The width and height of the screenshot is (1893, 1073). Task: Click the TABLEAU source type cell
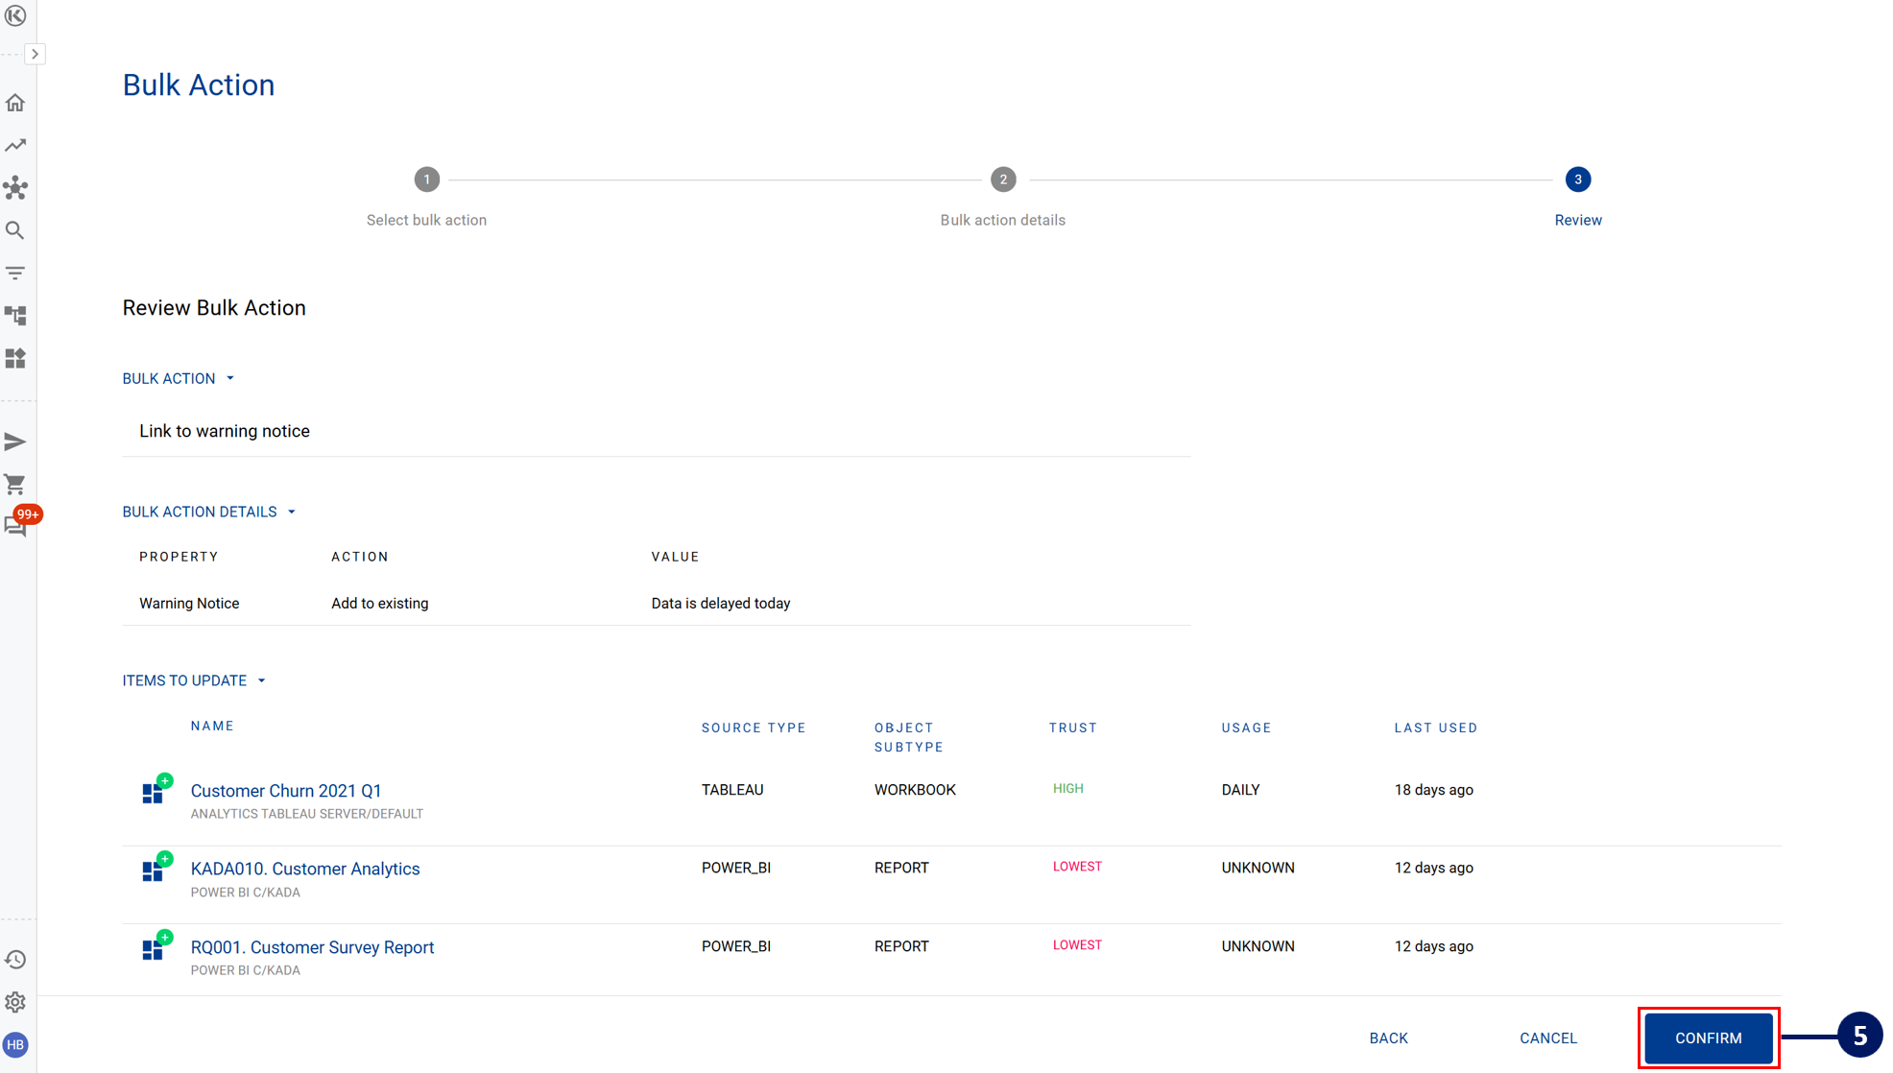732,790
